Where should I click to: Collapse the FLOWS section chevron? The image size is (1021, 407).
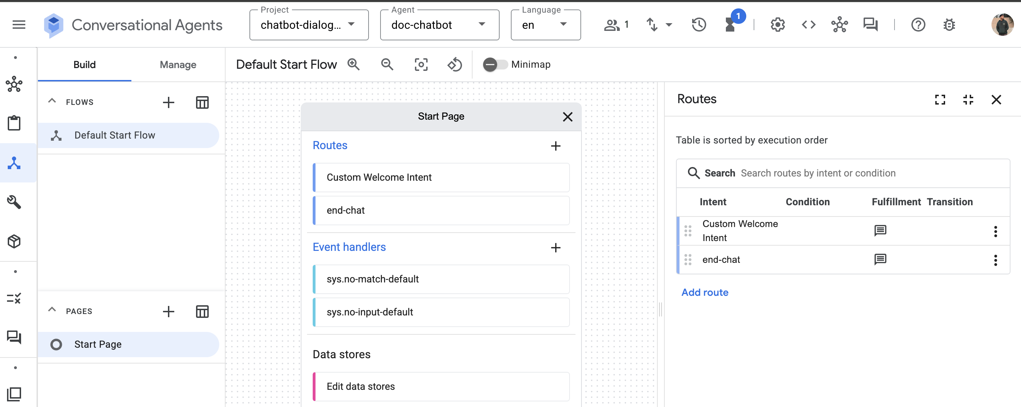[x=52, y=101]
